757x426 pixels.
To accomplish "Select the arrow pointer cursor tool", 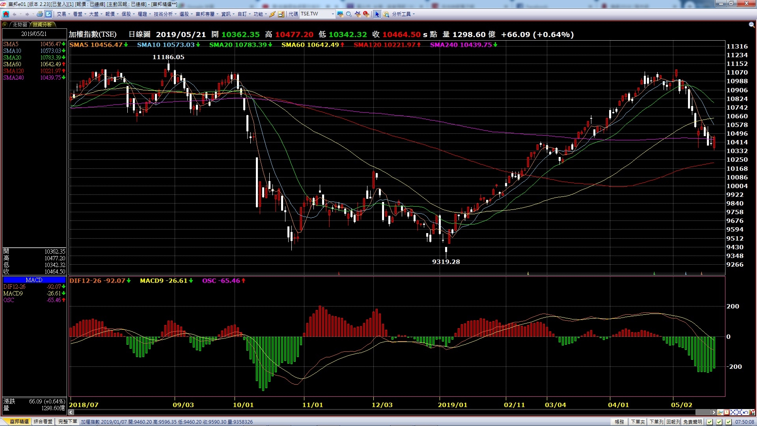I will [377, 14].
